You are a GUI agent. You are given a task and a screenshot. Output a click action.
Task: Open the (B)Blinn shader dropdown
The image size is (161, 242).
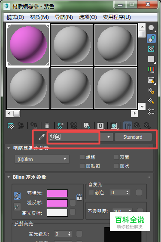[x=42, y=159]
